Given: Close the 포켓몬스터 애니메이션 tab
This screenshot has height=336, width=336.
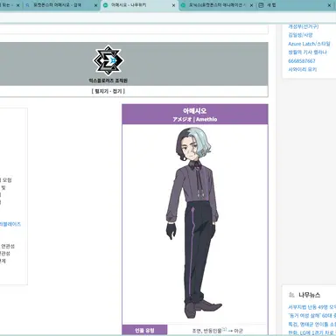Looking at the screenshot, I should pyautogui.click(x=251, y=5).
